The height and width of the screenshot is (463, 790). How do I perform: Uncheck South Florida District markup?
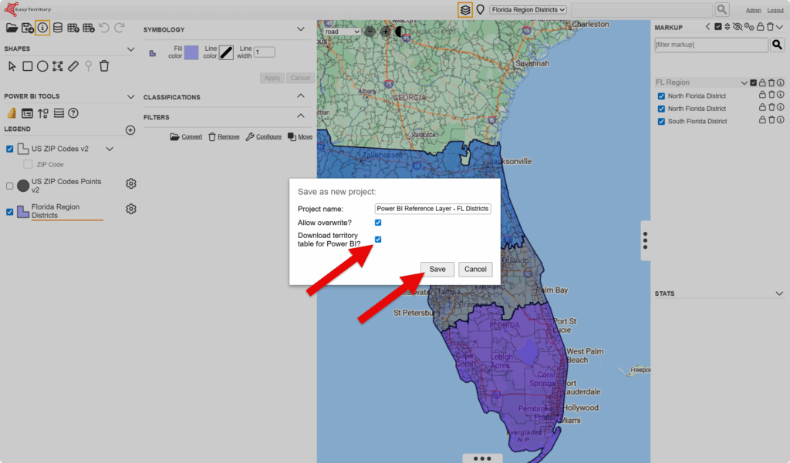pos(661,121)
